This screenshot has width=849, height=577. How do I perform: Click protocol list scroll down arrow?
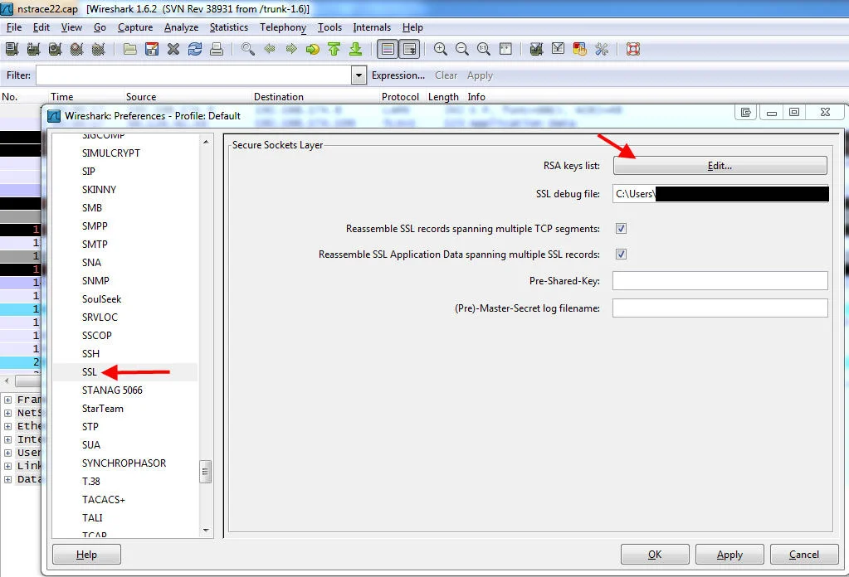(x=206, y=531)
